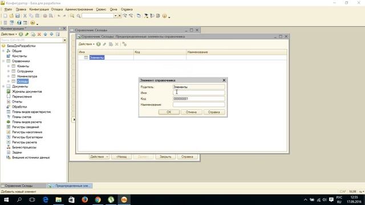The image size is (365, 205).
Task: Expand the Документы tree node
Action: [x=3, y=87]
